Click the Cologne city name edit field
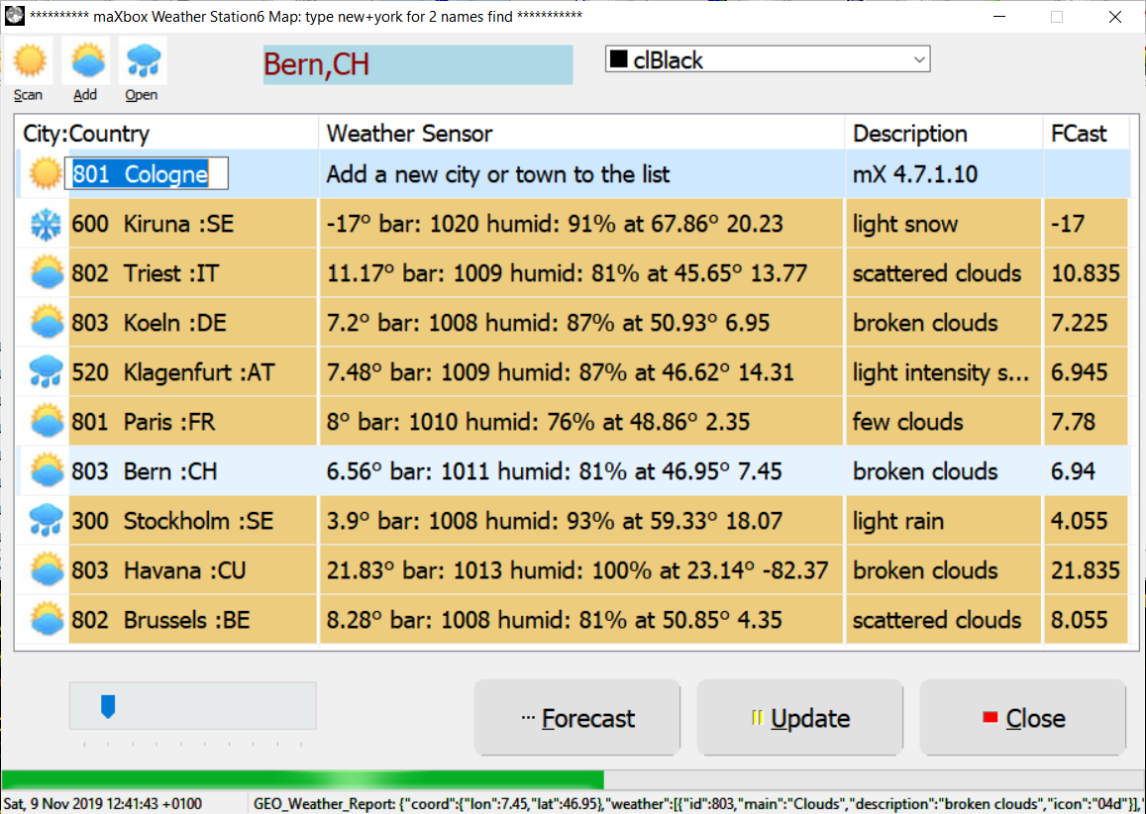 (147, 174)
